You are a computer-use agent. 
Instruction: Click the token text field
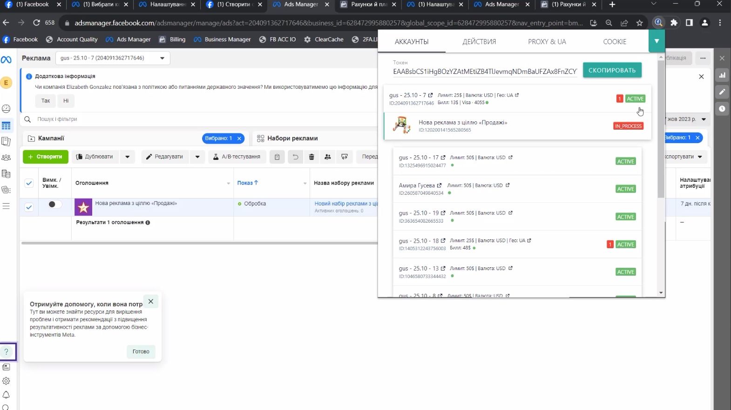pos(485,72)
